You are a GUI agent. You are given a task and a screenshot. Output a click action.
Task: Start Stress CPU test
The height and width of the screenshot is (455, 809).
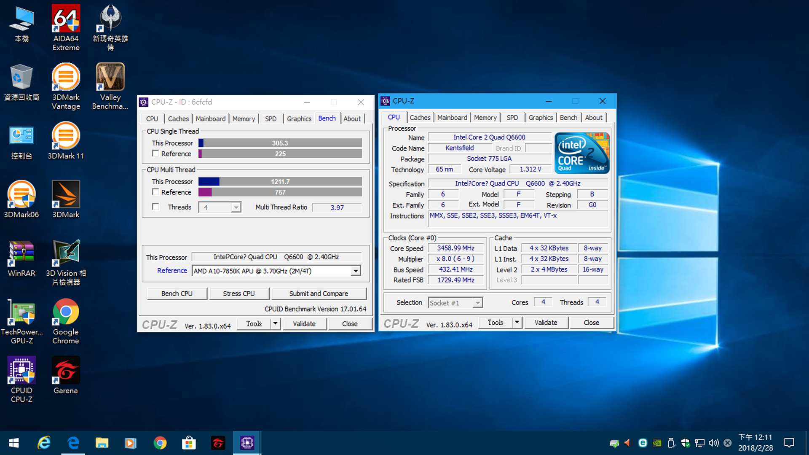tap(239, 293)
